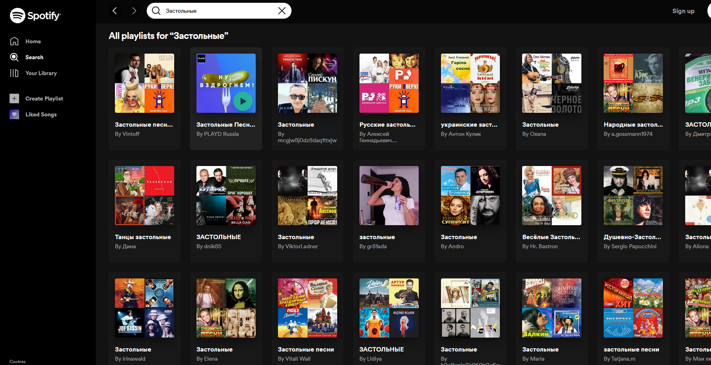Click the By Дина author text

125,247
